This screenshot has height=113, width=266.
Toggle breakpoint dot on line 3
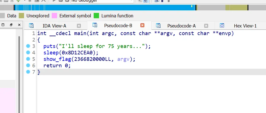pyautogui.click(x=28, y=46)
